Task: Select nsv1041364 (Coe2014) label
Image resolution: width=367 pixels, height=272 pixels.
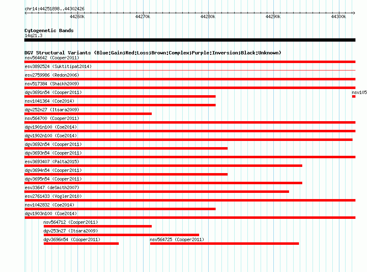Action: pos(49,101)
